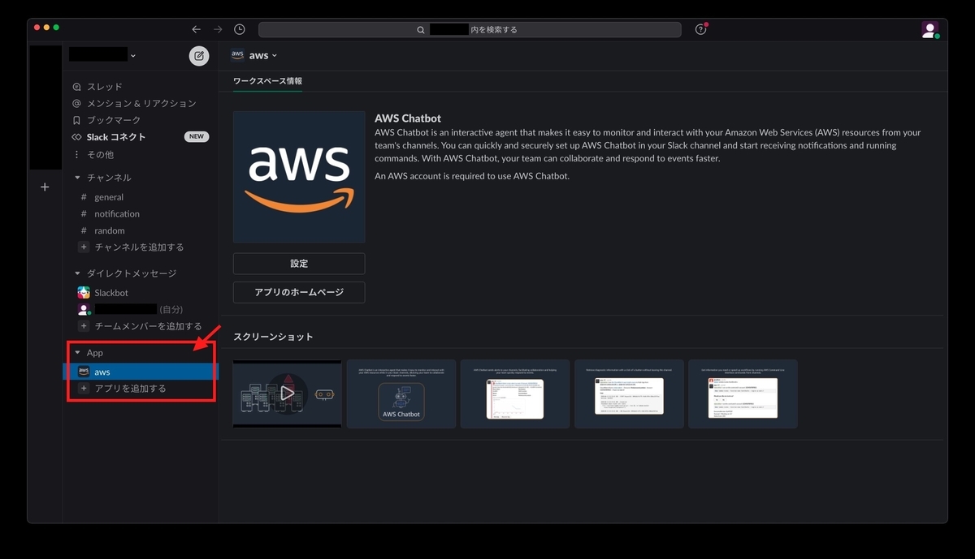
Task: Go back with the left arrow
Action: pyautogui.click(x=196, y=29)
